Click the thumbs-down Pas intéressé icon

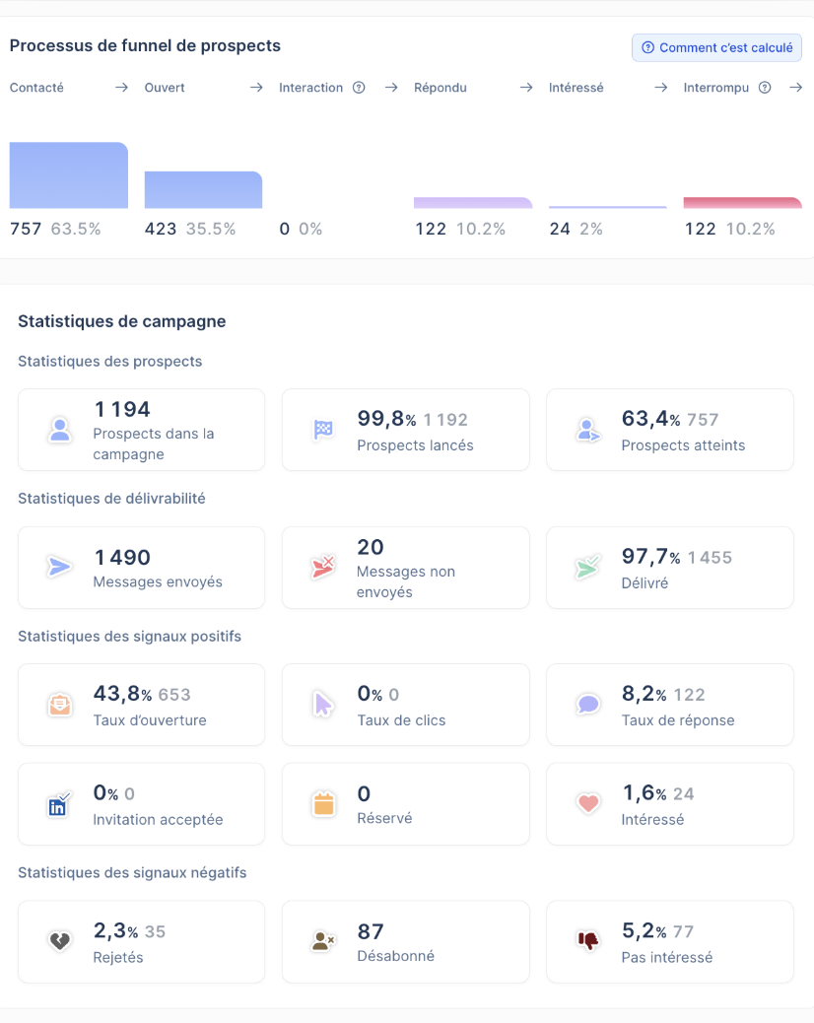[588, 941]
